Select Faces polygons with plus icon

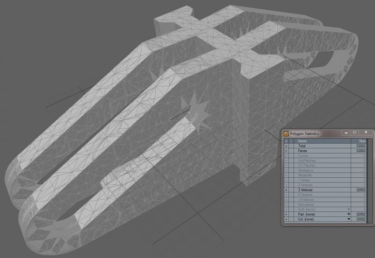pos(286,151)
